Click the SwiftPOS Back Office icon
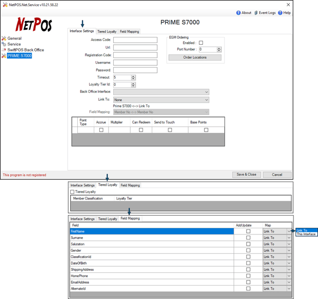Image resolution: width=318 pixels, height=299 pixels. point(4,50)
